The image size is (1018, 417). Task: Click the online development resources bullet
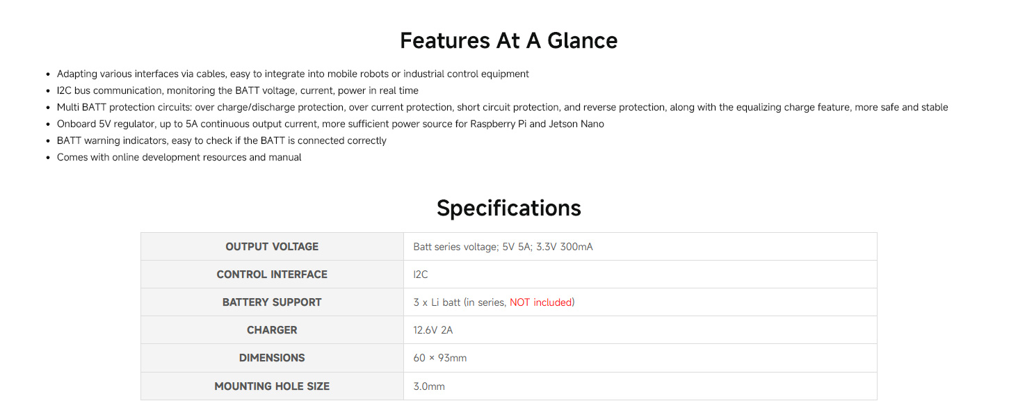[x=179, y=157]
